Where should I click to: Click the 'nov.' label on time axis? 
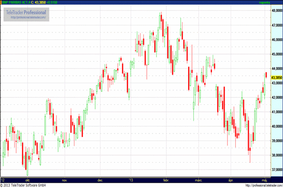[65, 180]
